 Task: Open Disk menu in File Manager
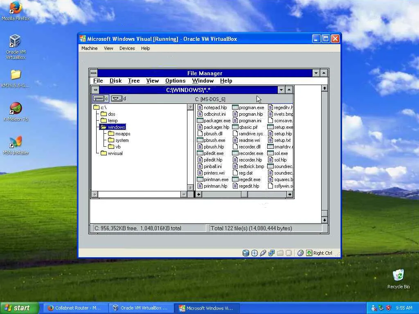[x=116, y=81]
